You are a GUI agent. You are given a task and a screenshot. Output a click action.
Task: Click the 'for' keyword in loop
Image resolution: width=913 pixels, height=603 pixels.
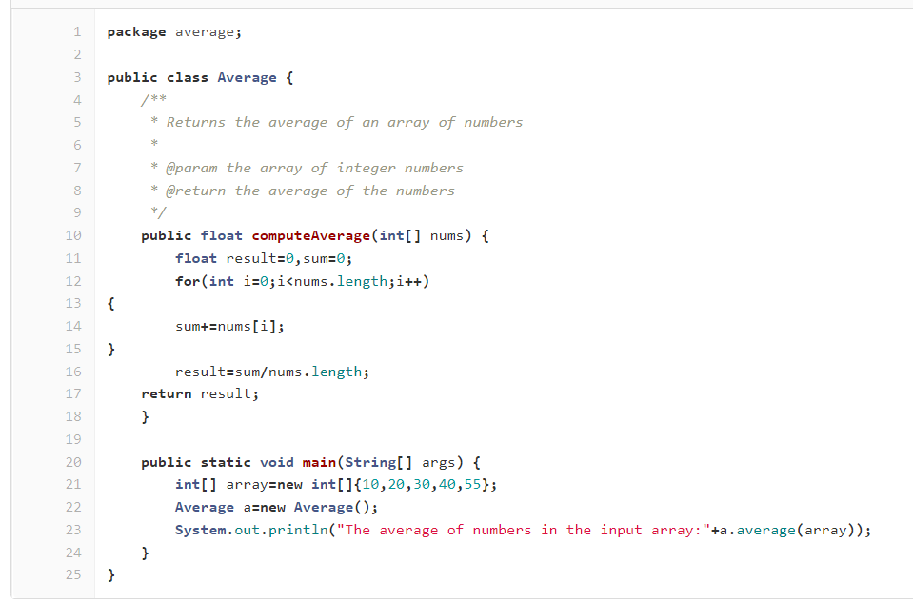tap(188, 281)
